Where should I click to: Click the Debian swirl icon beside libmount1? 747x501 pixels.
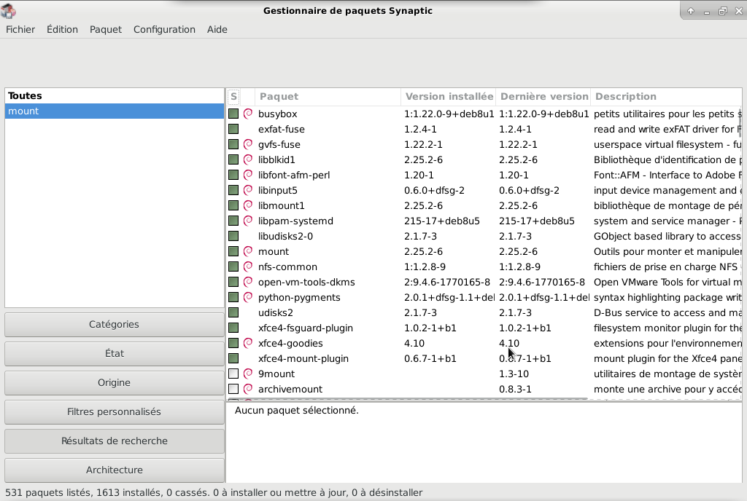[248, 205]
